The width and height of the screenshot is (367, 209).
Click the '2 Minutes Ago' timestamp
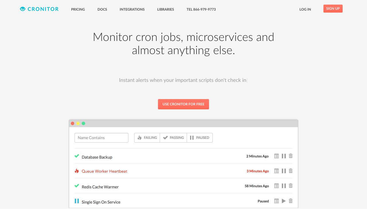click(x=257, y=156)
